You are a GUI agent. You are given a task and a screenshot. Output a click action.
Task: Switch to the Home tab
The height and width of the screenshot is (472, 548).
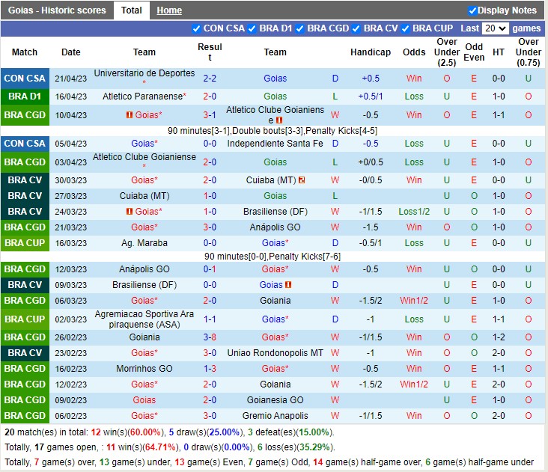click(169, 10)
